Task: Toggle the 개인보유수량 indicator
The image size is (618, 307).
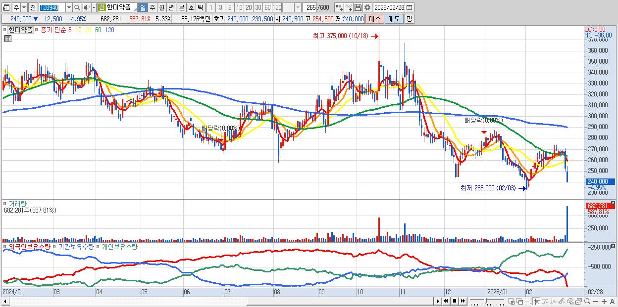Action: pos(119,246)
